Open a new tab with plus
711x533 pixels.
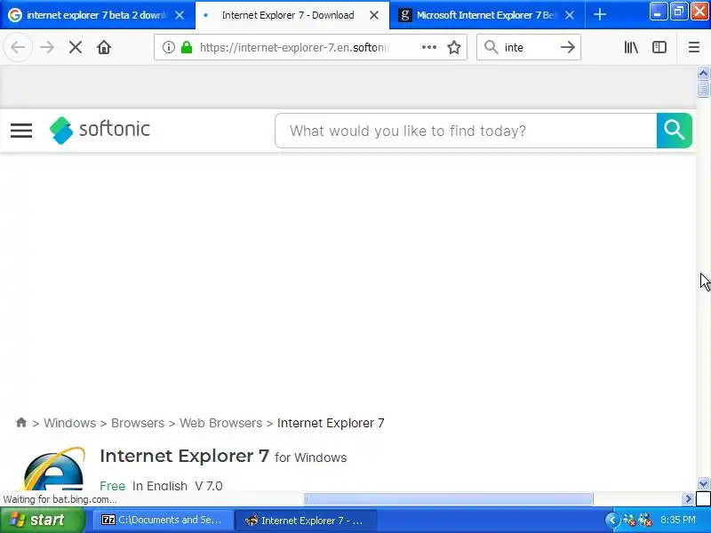coord(599,14)
